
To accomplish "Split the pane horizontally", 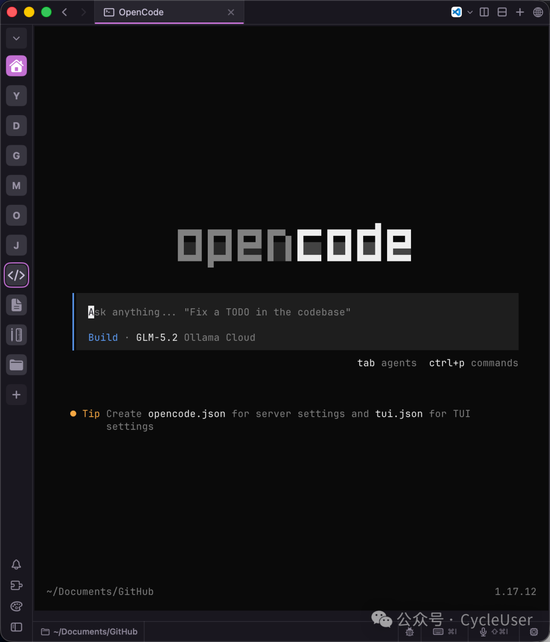I will point(502,12).
